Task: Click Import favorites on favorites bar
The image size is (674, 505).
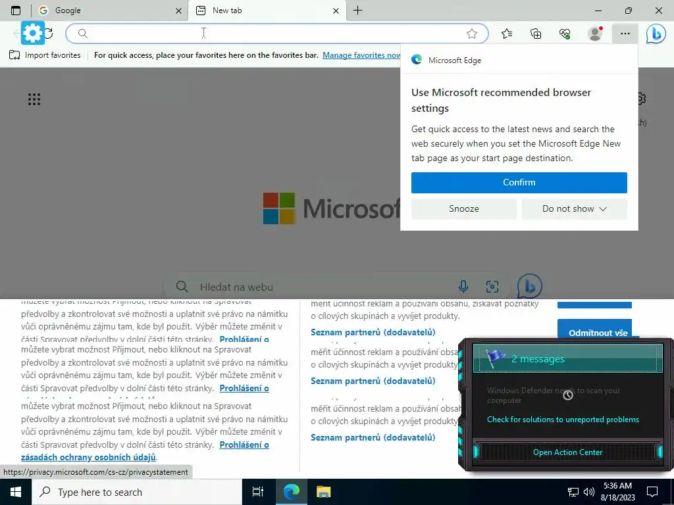Action: pyautogui.click(x=45, y=55)
